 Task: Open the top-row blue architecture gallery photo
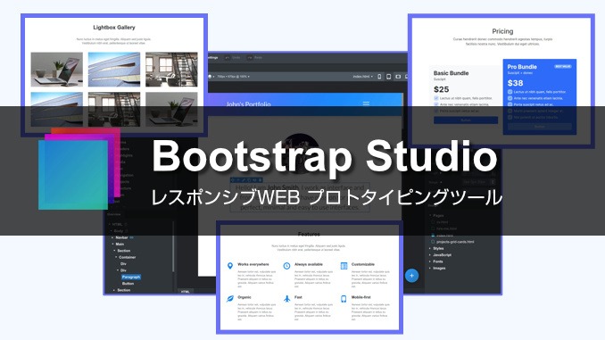[114, 70]
